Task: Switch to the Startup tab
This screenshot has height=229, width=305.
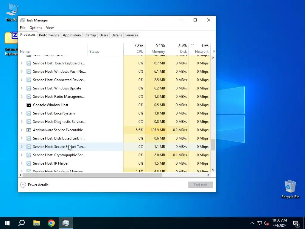Action: coord(90,35)
